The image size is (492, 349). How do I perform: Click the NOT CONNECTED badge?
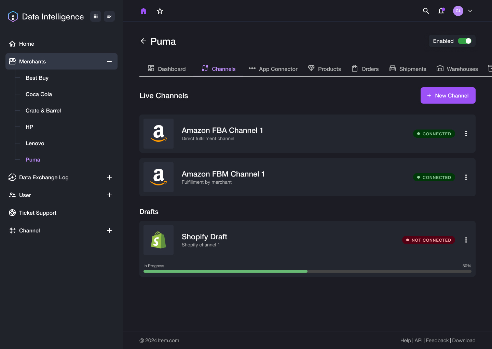pyautogui.click(x=428, y=240)
